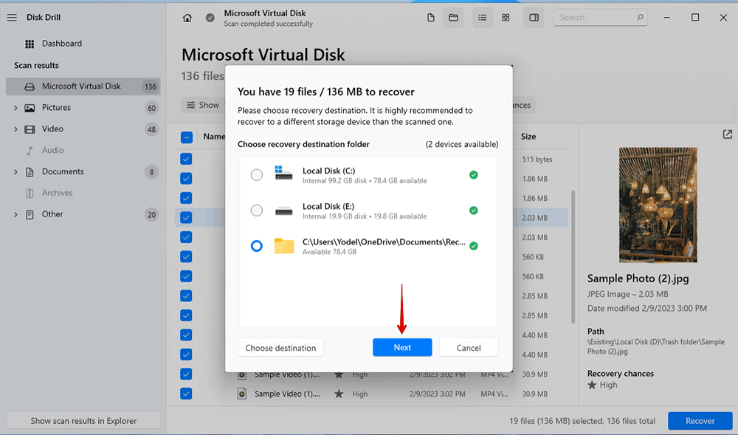Toggle the select-all checkbox in header

pos(187,137)
